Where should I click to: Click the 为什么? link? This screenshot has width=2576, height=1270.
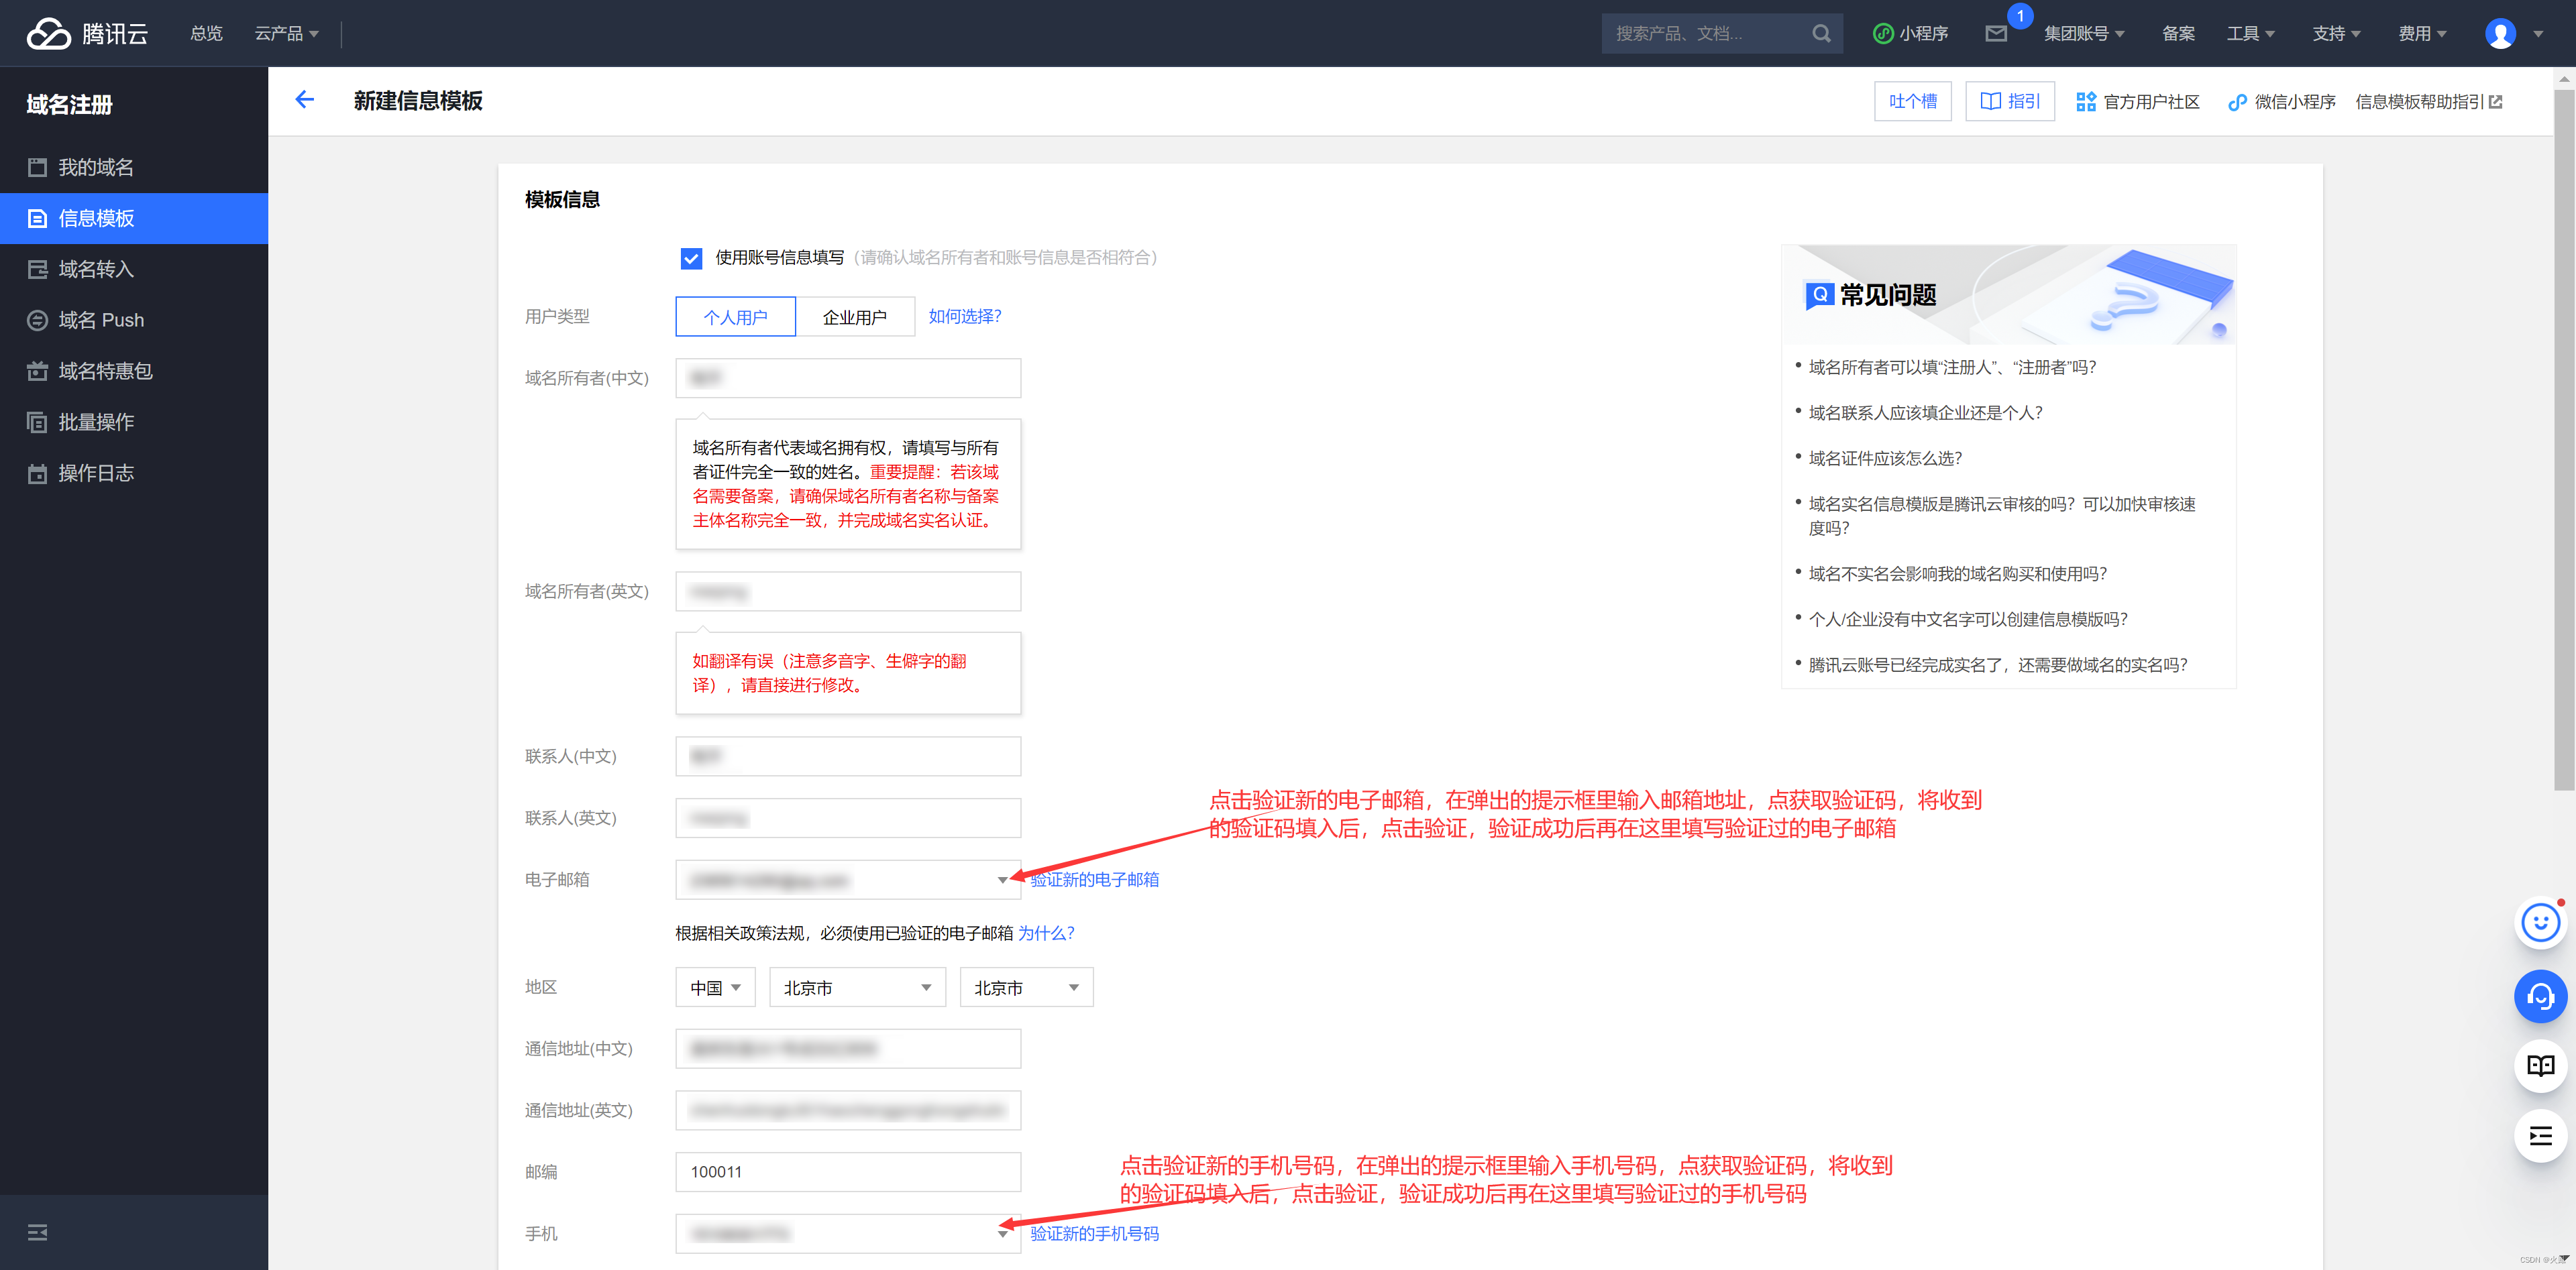coord(1046,932)
